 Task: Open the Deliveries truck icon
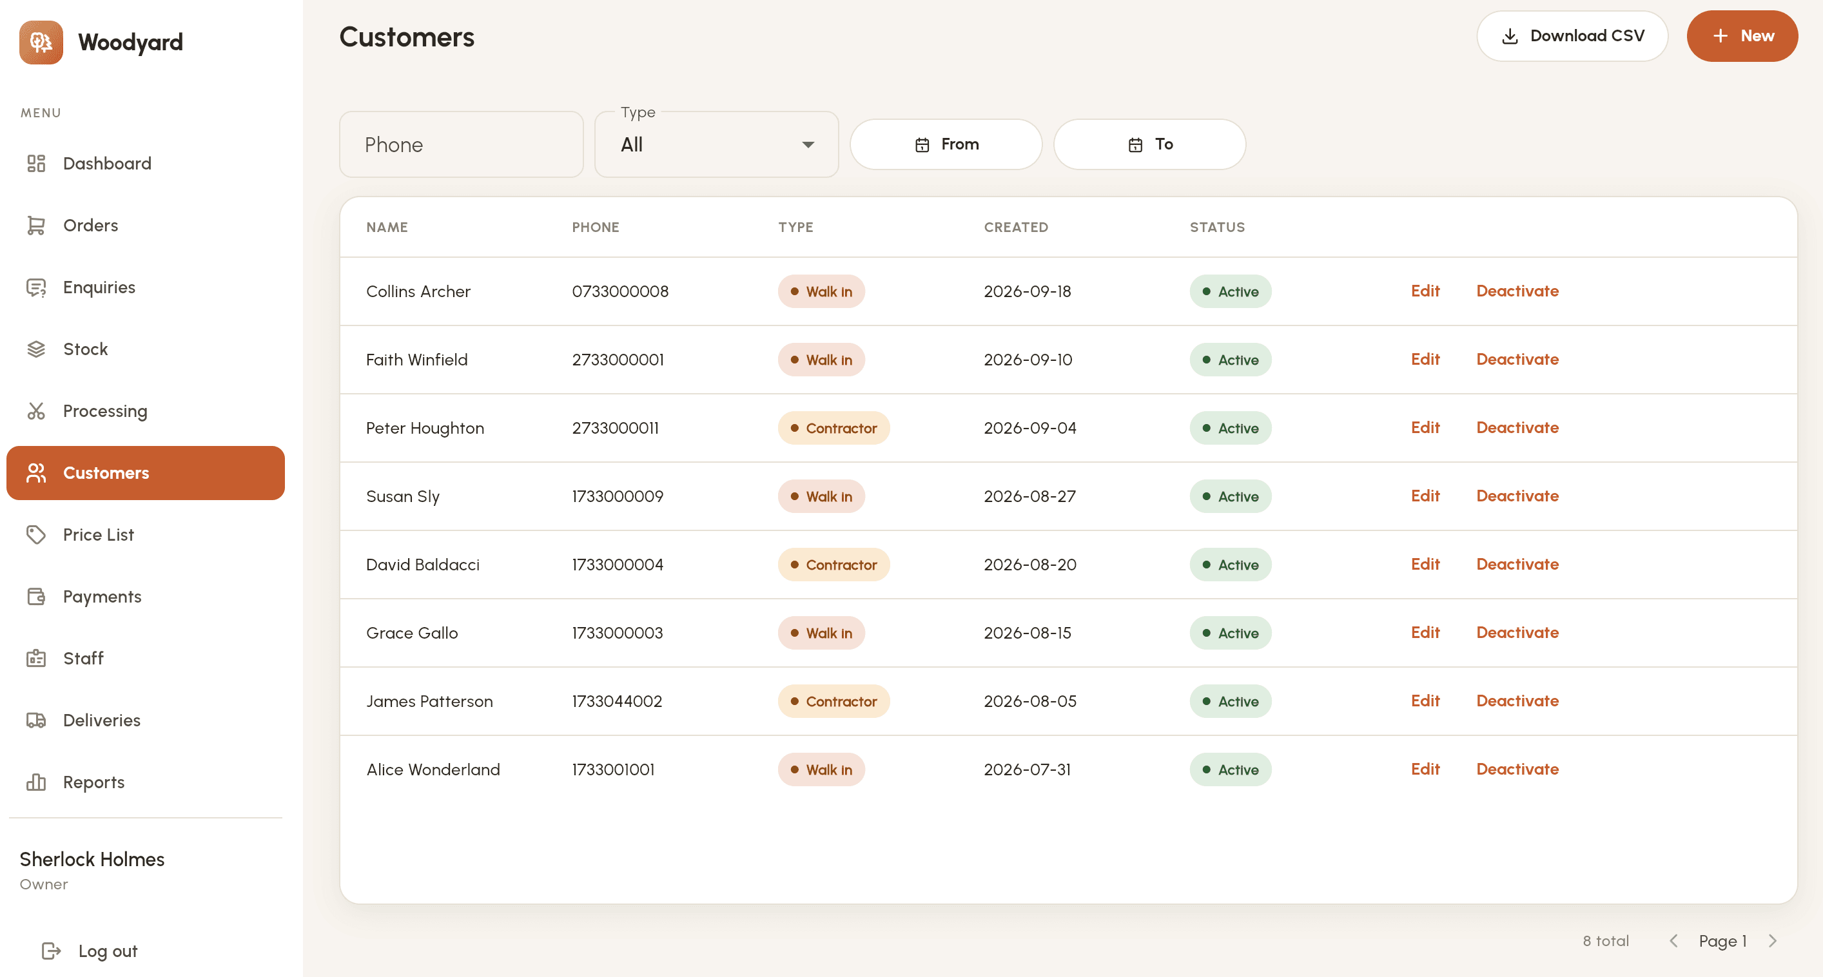pos(36,721)
